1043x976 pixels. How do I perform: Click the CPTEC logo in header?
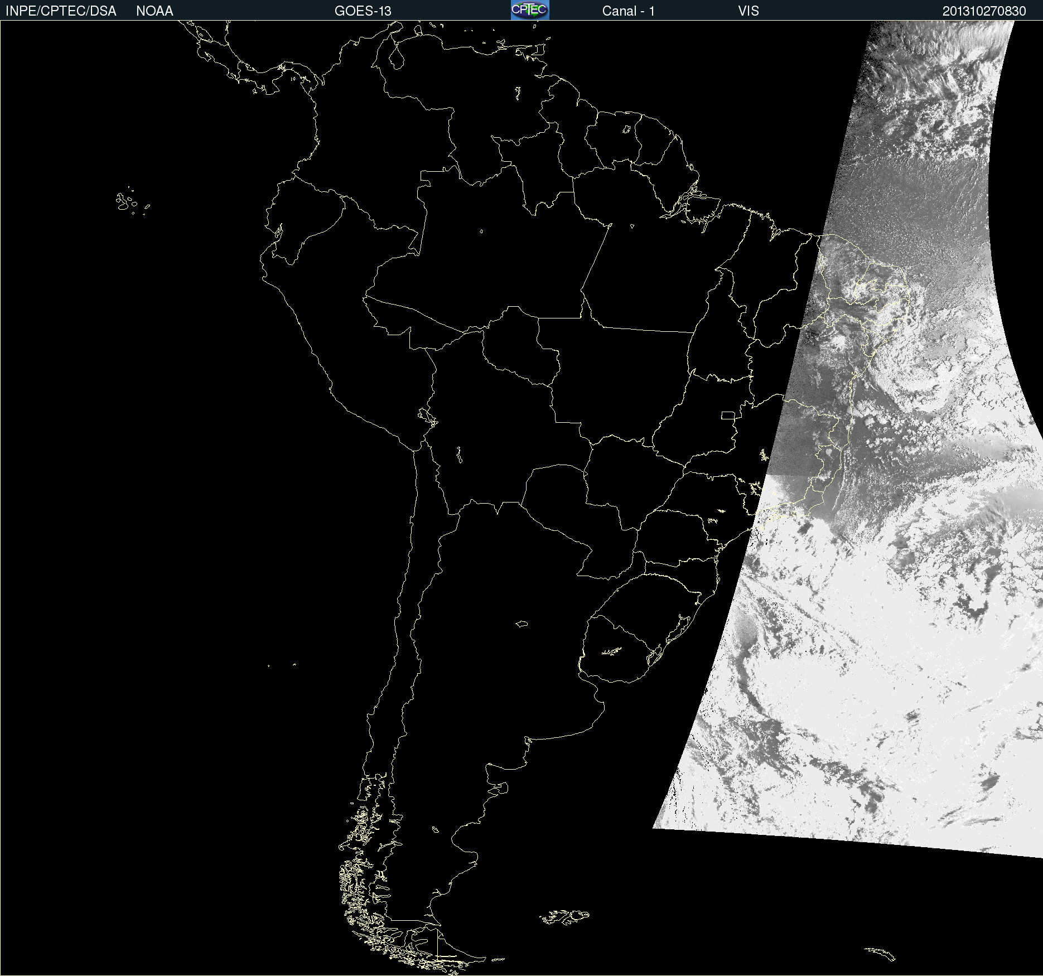pos(530,10)
